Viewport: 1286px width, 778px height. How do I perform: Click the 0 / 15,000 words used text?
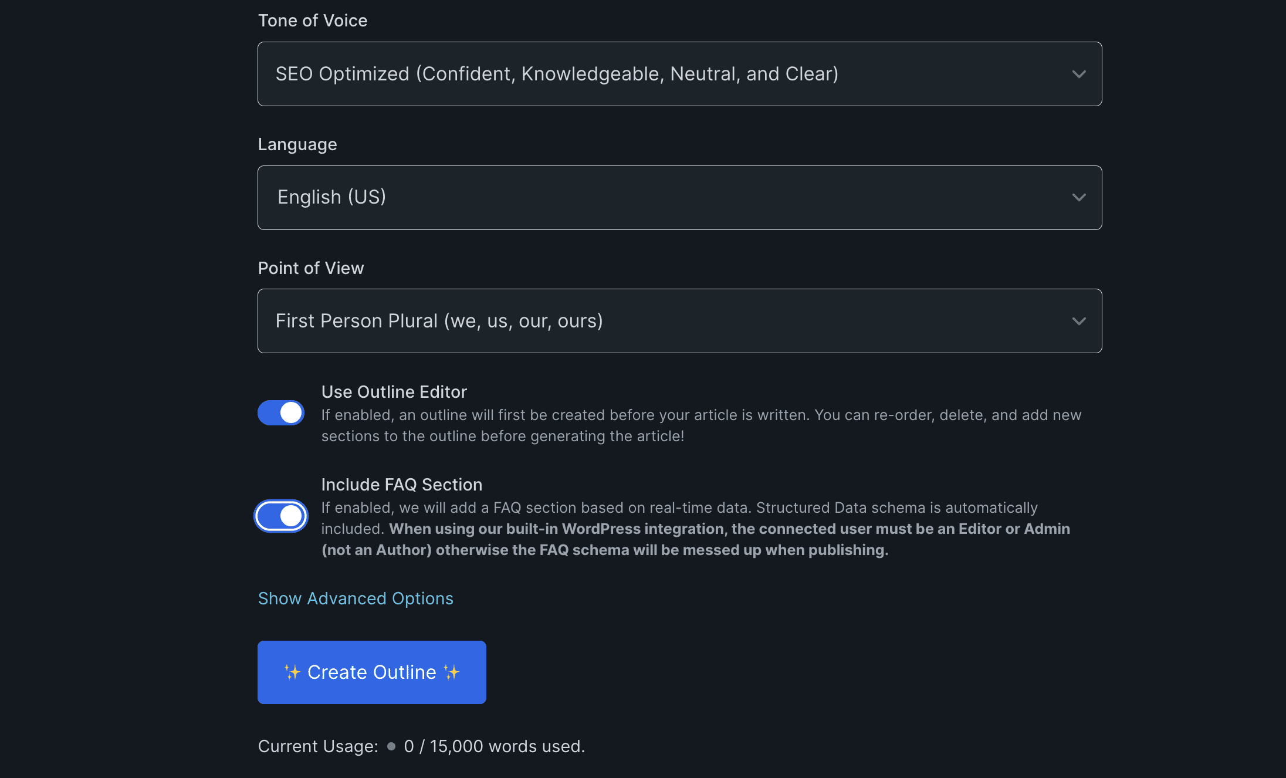(x=495, y=746)
